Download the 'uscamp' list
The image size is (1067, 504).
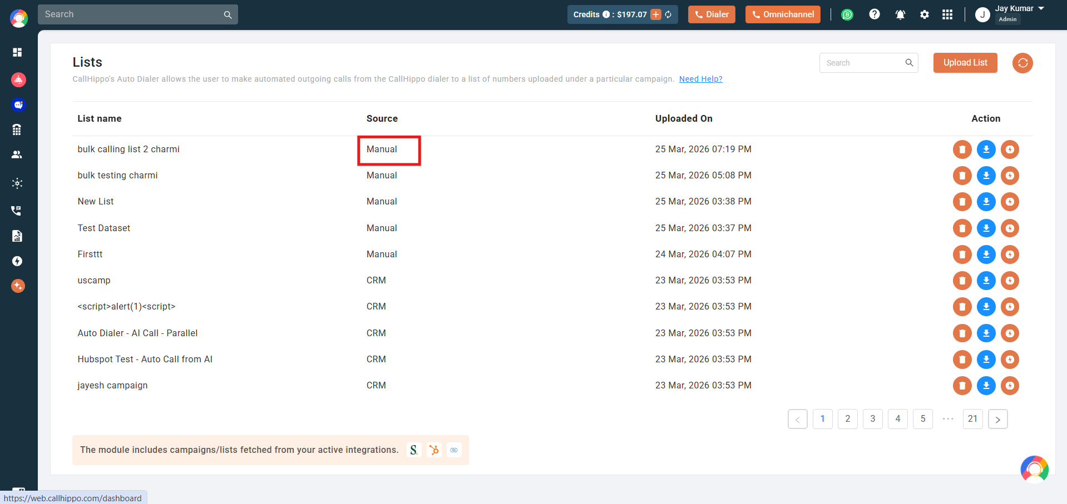(986, 281)
